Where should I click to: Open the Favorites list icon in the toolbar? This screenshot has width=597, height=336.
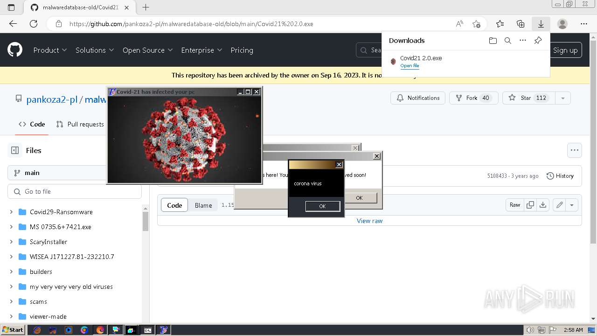click(x=500, y=24)
